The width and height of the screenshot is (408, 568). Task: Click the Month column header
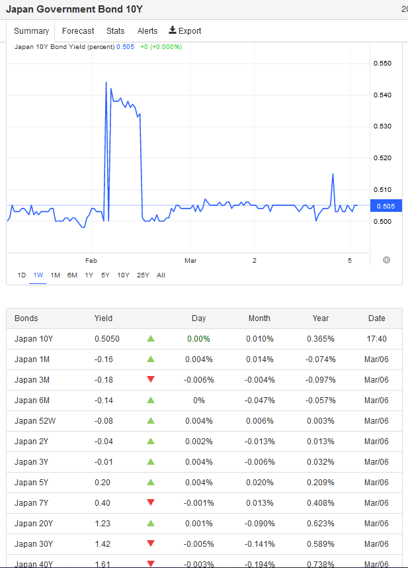[259, 318]
